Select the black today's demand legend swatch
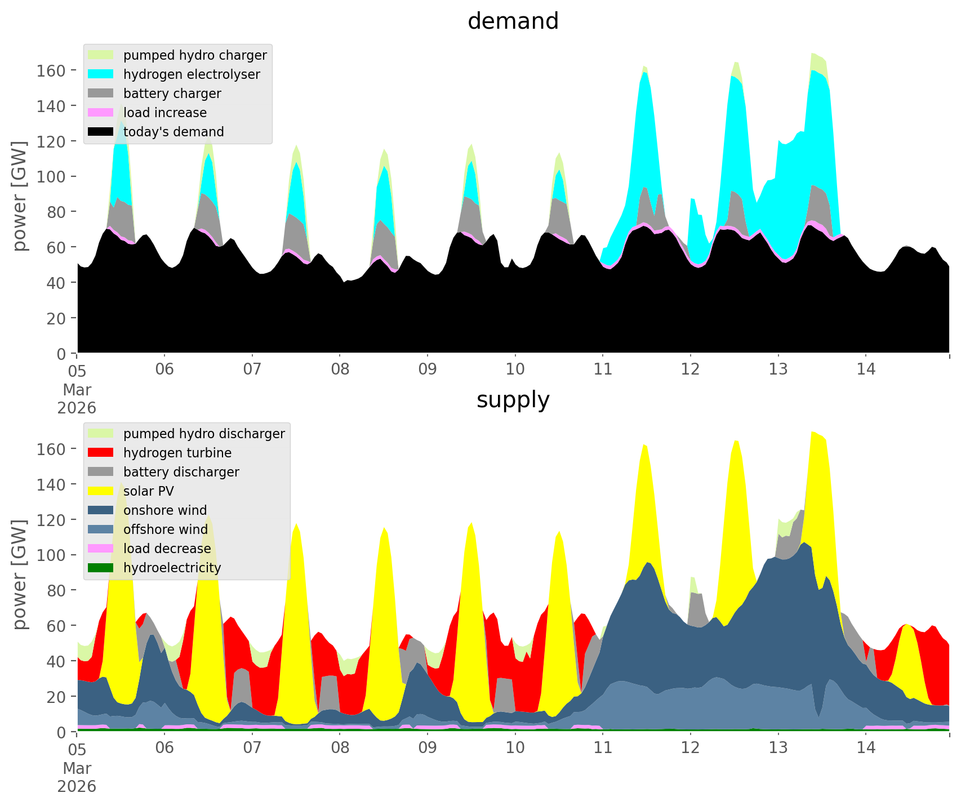The height and width of the screenshot is (806, 961). point(101,132)
